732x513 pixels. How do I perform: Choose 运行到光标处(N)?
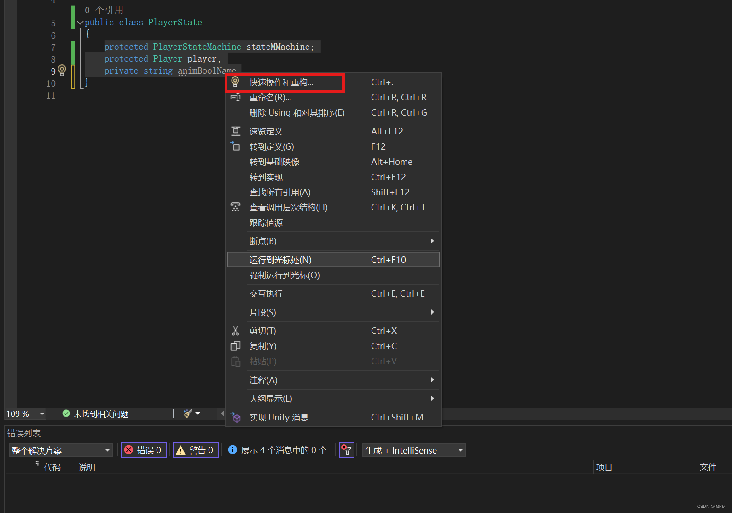[333, 260]
